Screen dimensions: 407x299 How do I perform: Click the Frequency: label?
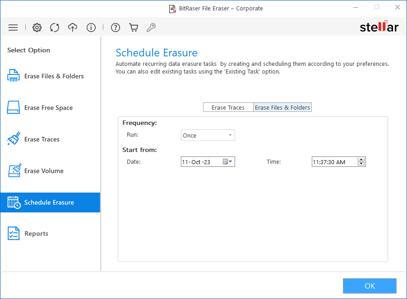(139, 123)
